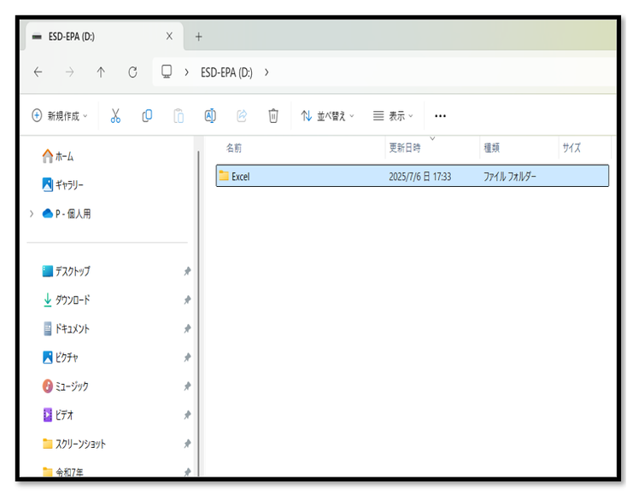The image size is (627, 500).
Task: Click the Paste clipboard icon
Action: [x=179, y=116]
